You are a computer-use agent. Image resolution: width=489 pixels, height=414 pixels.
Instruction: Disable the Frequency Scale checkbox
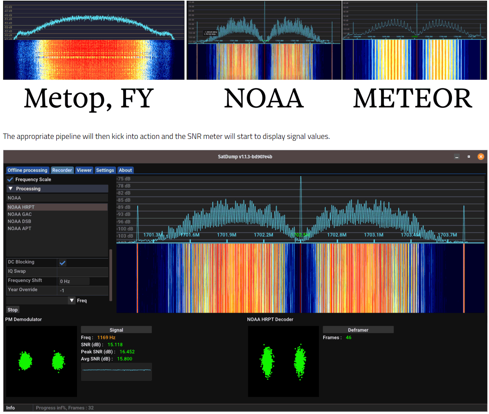click(10, 179)
